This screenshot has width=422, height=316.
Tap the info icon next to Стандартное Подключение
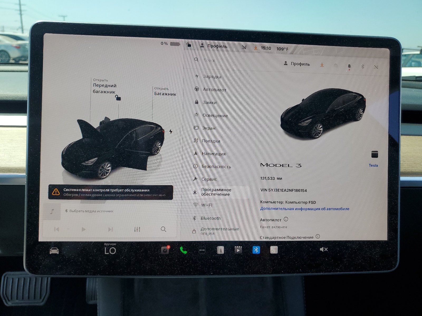click(x=318, y=236)
